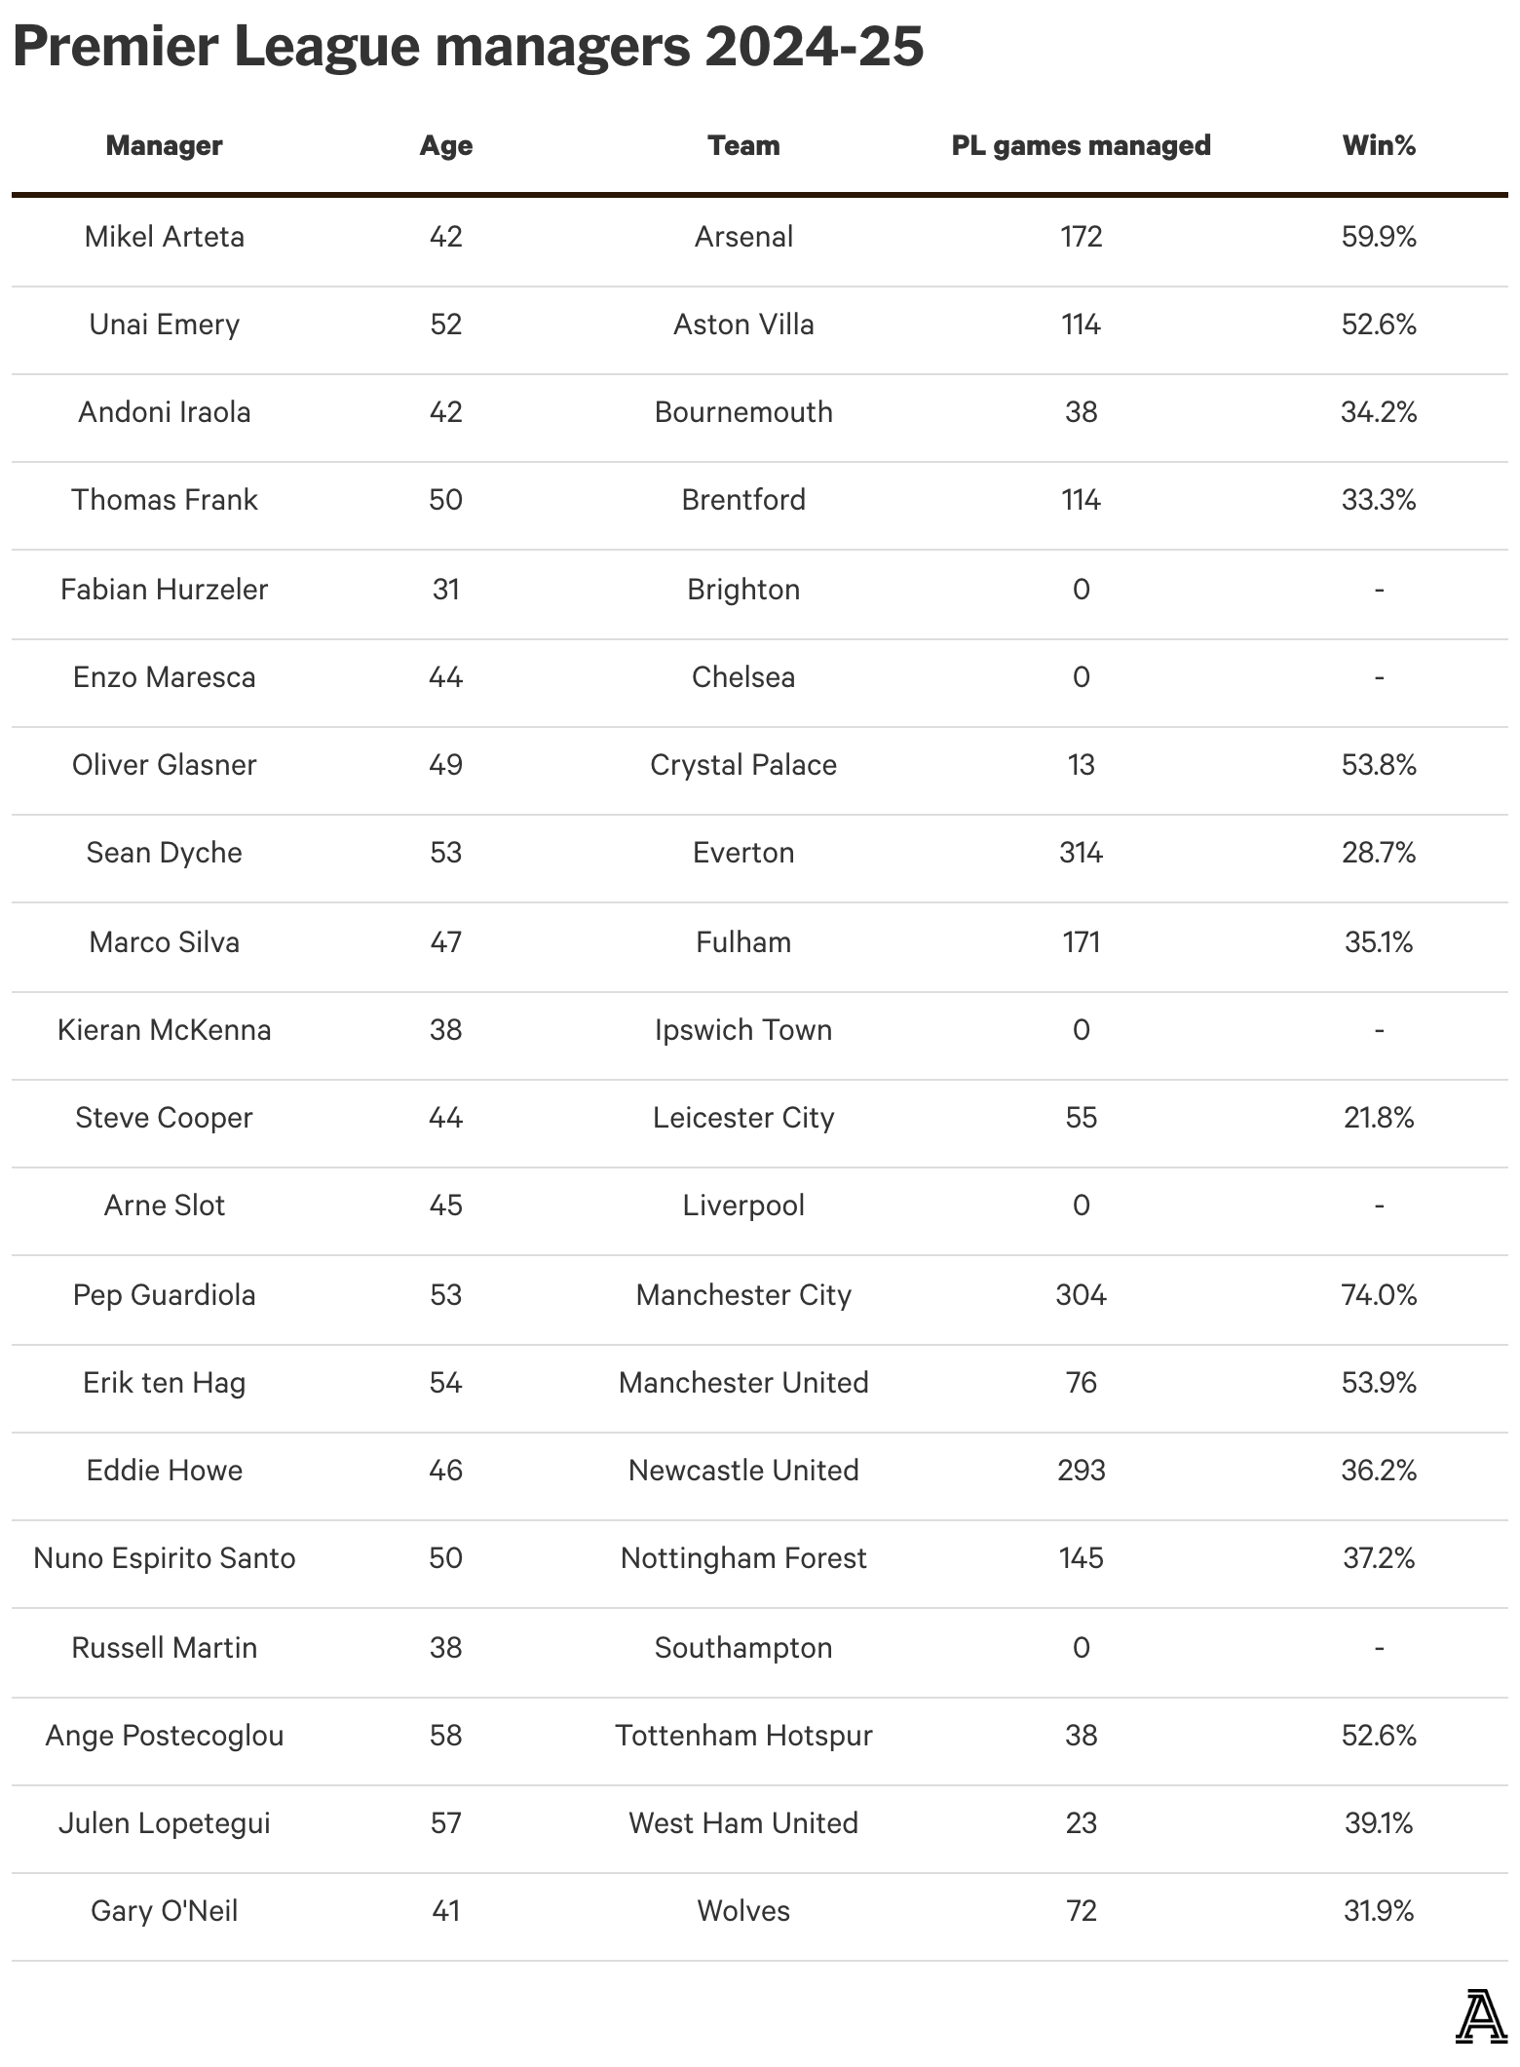Select Ange Postecoglou's age value 58
Image resolution: width=1520 pixels, height=2067 pixels.
click(x=445, y=1736)
